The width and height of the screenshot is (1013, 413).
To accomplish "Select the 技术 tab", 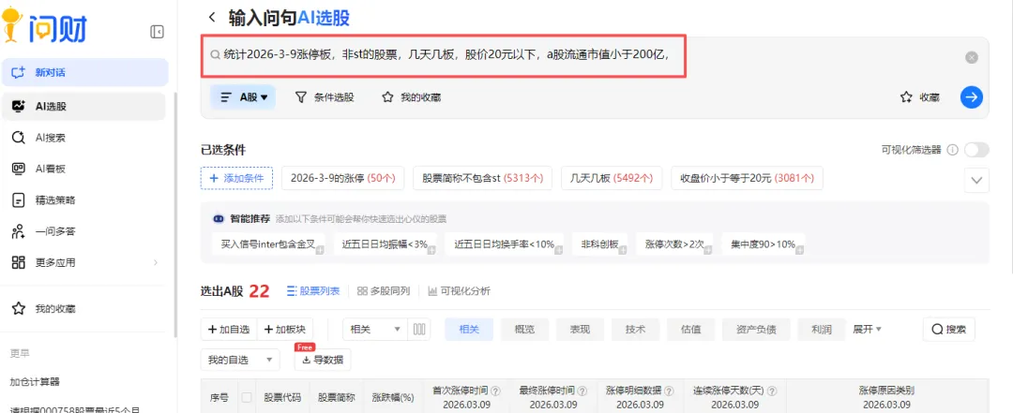I will coord(636,329).
